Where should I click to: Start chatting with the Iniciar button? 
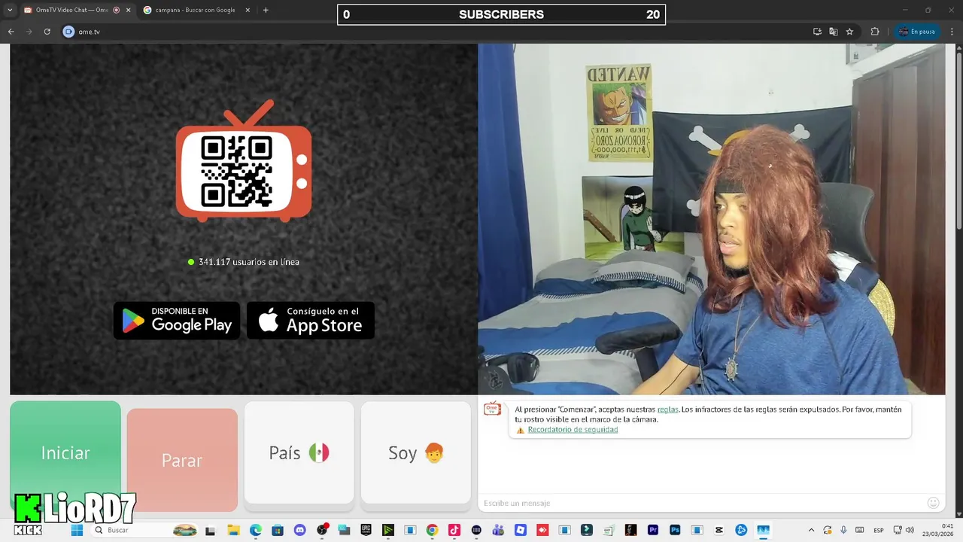point(65,452)
